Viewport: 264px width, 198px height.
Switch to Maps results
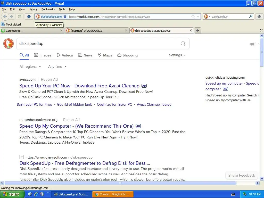click(x=105, y=55)
